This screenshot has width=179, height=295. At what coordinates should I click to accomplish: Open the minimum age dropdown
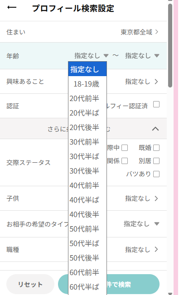coord(92,56)
